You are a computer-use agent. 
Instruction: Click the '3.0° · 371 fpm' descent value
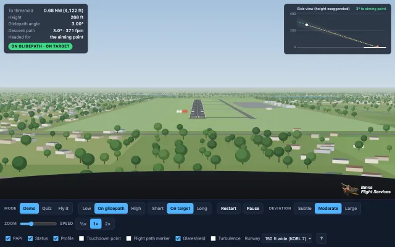click(x=68, y=30)
